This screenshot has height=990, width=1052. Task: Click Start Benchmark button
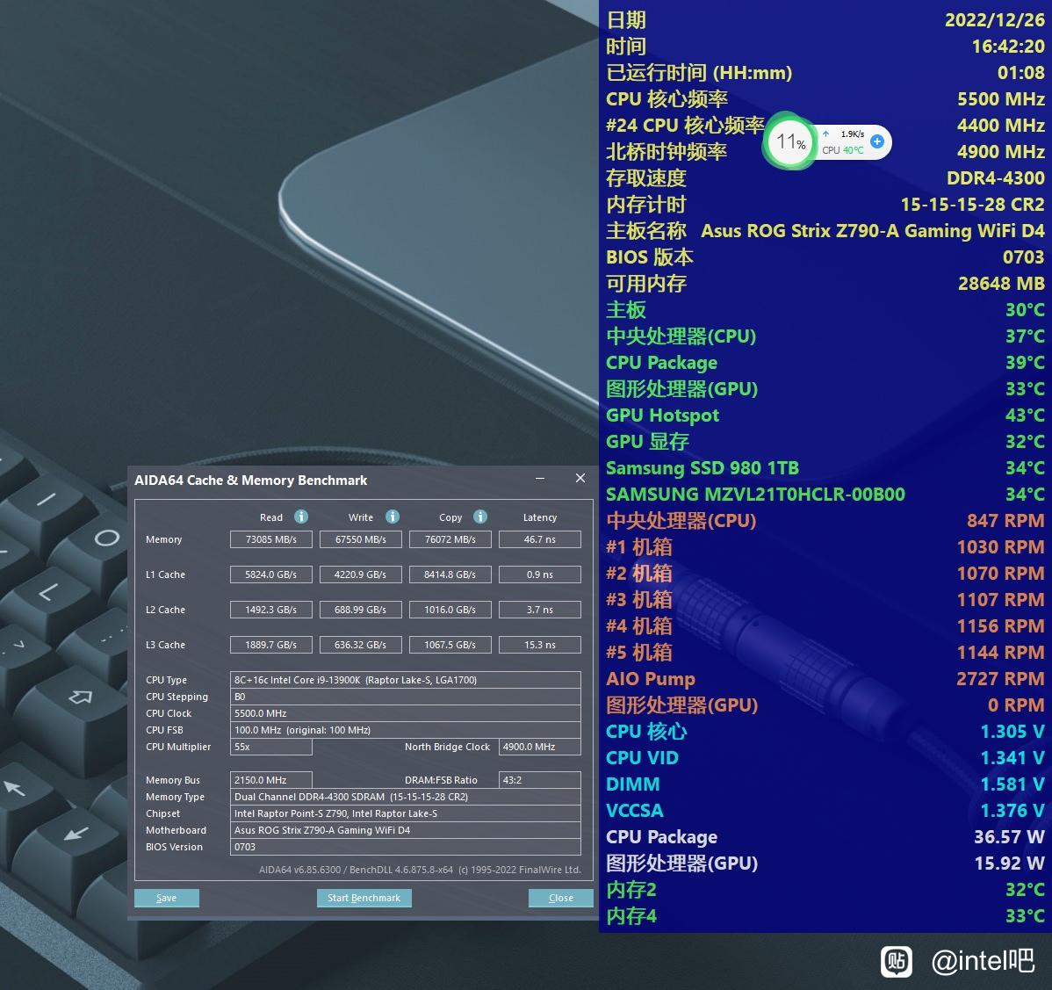(x=364, y=898)
